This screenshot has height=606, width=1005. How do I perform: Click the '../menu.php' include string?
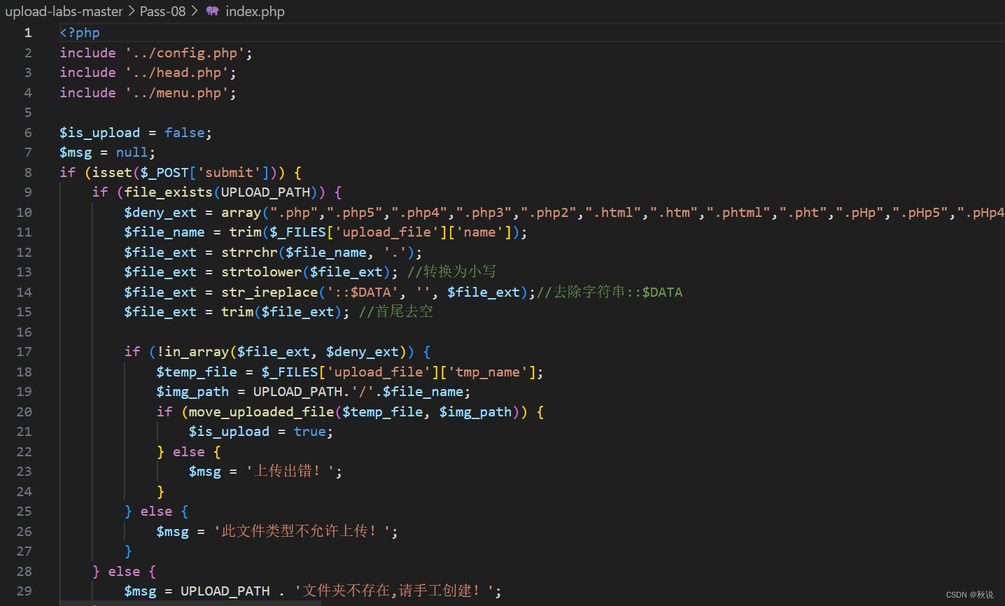177,92
